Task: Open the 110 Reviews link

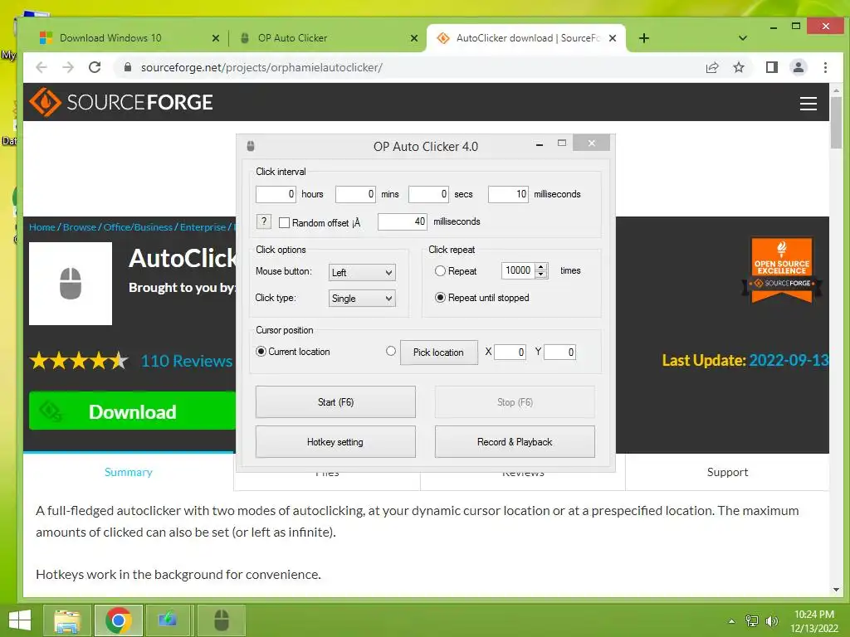Action: 187,361
